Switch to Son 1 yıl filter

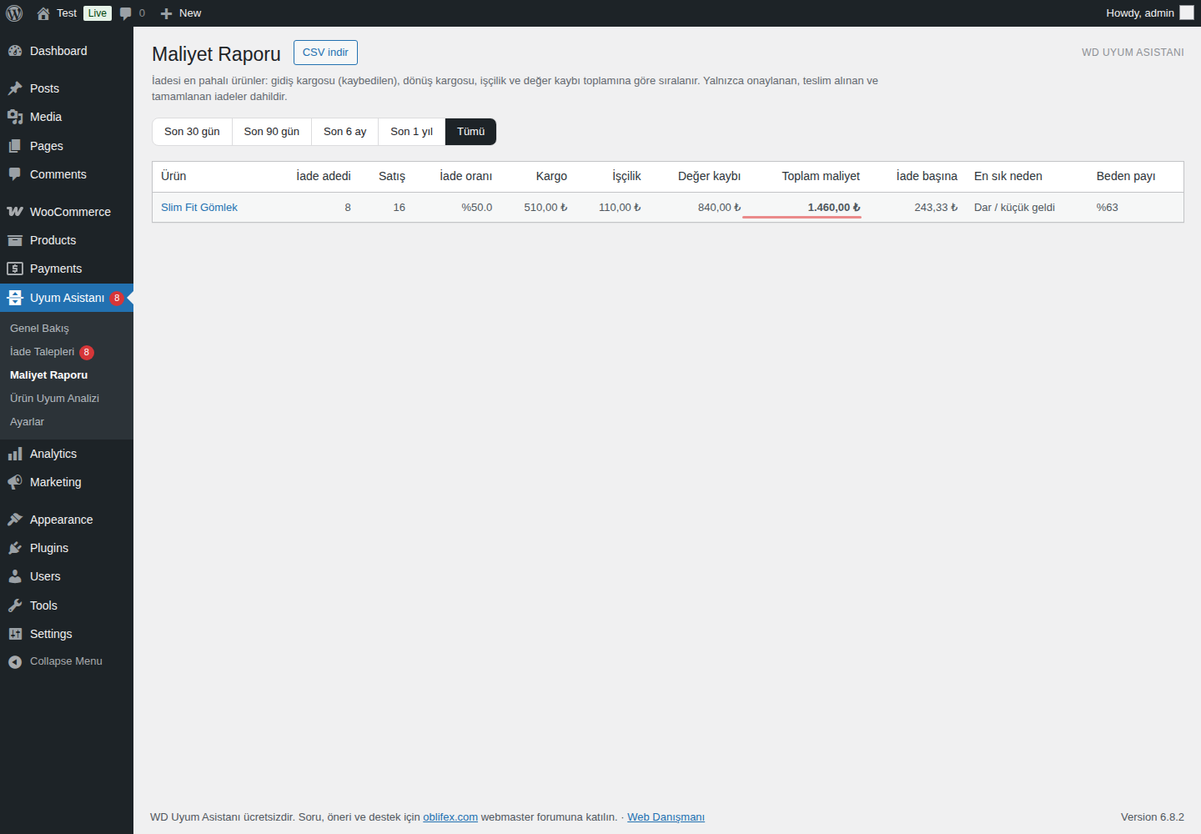(x=412, y=132)
